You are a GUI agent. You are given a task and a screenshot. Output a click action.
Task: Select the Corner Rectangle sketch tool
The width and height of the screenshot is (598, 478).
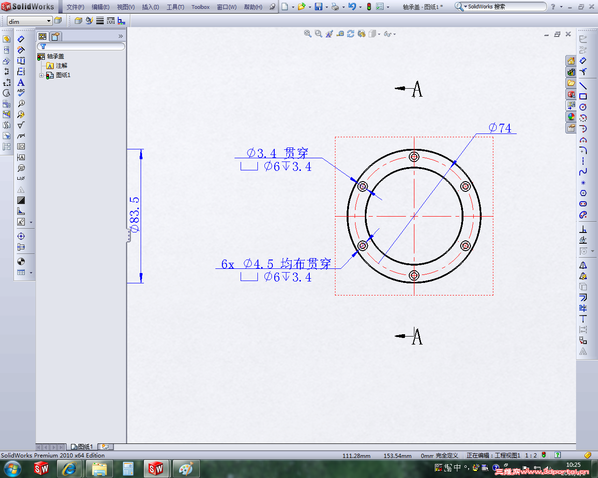[x=583, y=97]
